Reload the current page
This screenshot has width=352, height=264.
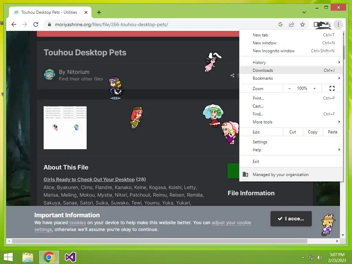tap(36, 24)
